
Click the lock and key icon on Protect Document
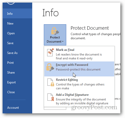[55, 31]
